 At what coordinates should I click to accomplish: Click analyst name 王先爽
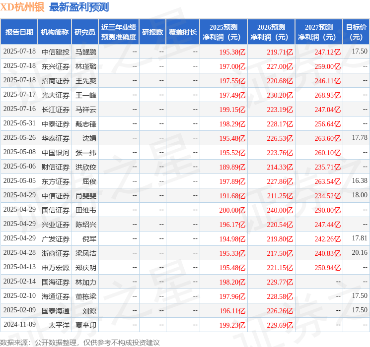(86, 81)
